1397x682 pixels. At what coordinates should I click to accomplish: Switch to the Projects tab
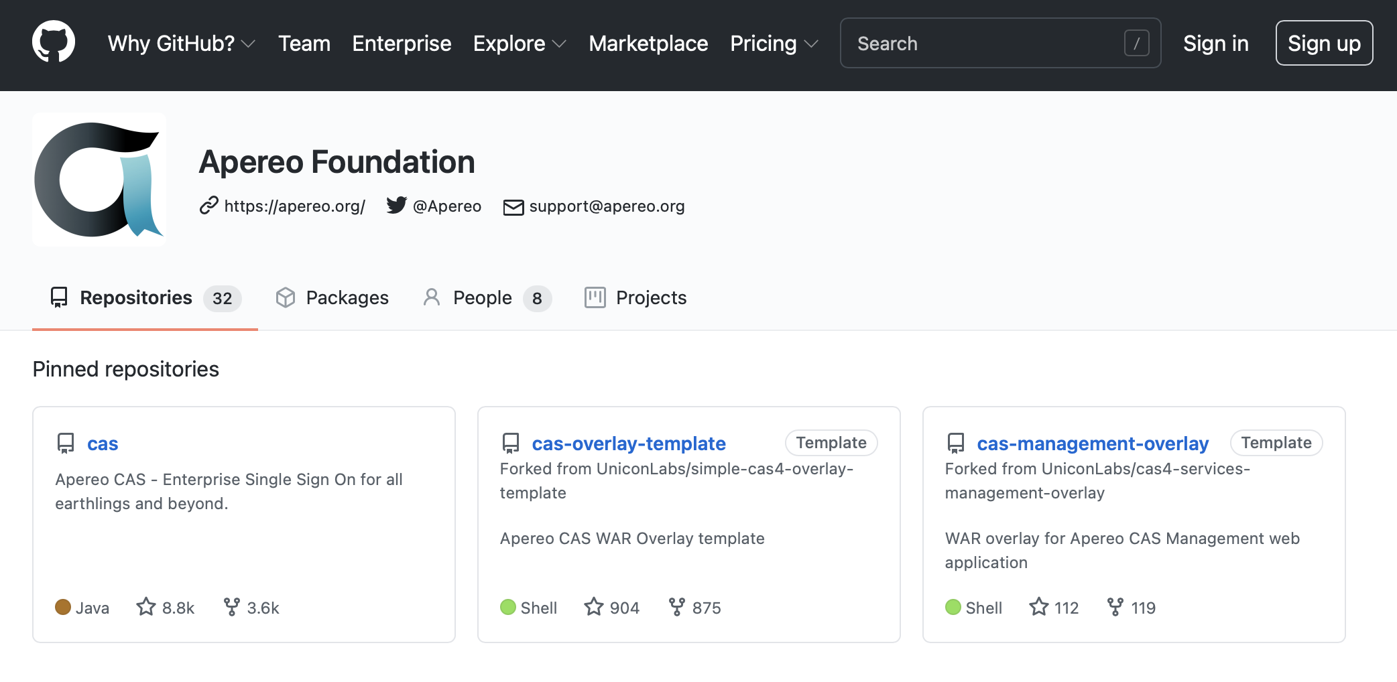click(635, 298)
